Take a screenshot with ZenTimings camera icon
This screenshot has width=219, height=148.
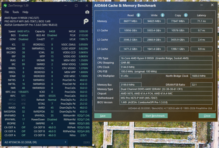(87, 12)
